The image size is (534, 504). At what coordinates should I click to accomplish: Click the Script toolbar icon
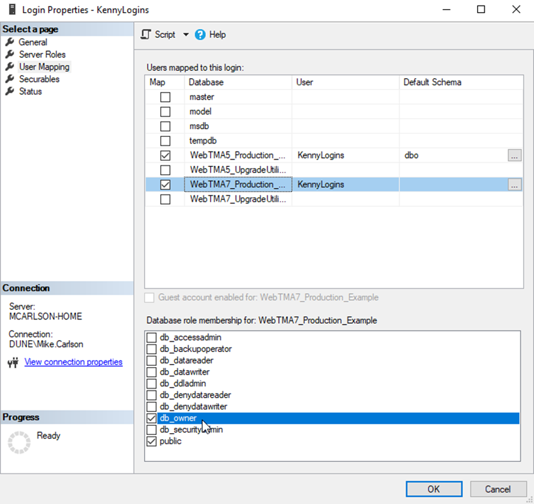pyautogui.click(x=145, y=34)
